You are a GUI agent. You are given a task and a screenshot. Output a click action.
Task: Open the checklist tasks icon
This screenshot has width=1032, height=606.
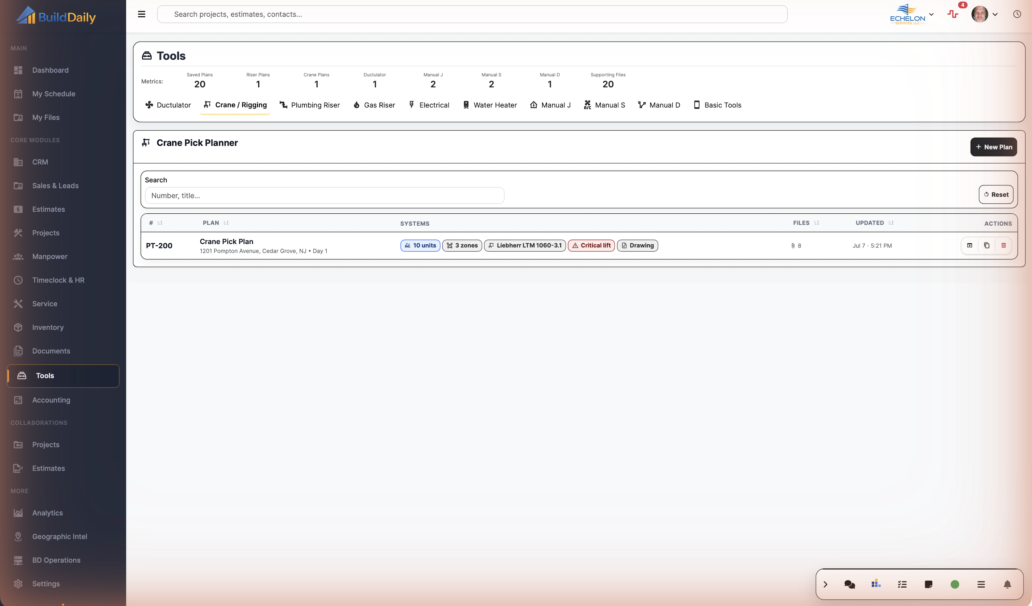tap(902, 584)
